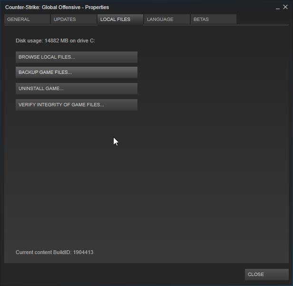Click Verify Integrity of Game Files
293x286 pixels.
click(77, 105)
